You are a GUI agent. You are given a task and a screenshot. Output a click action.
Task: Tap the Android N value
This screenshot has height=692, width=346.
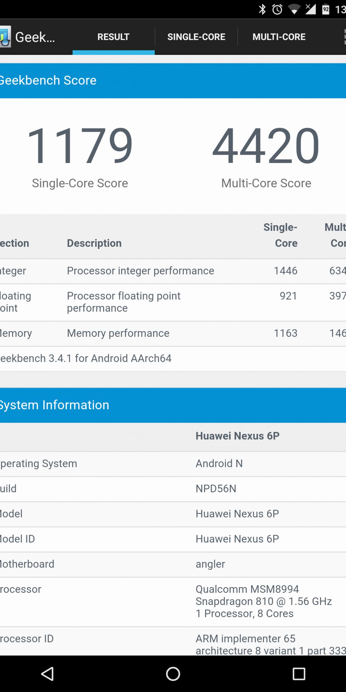pos(219,463)
